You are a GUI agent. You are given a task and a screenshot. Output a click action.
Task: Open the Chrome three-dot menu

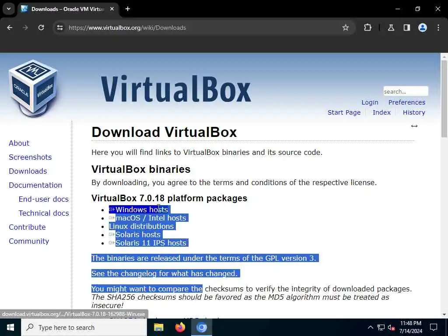click(438, 28)
